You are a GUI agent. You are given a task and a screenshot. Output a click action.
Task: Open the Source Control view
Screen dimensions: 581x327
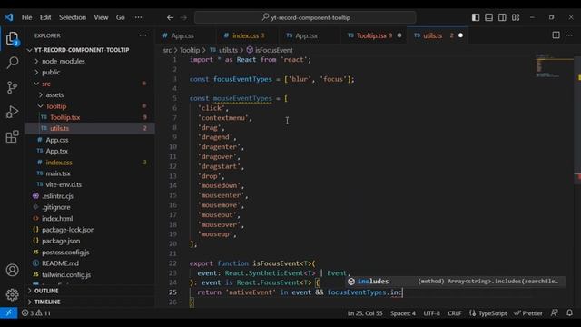point(12,87)
